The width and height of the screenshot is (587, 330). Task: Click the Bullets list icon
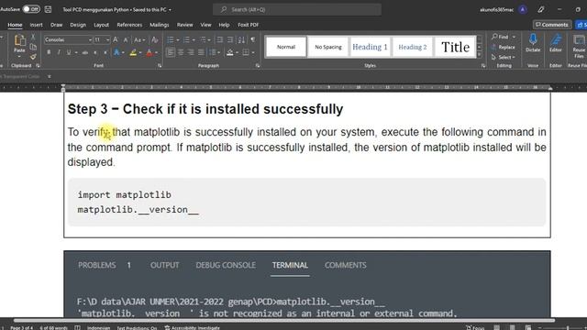point(171,39)
